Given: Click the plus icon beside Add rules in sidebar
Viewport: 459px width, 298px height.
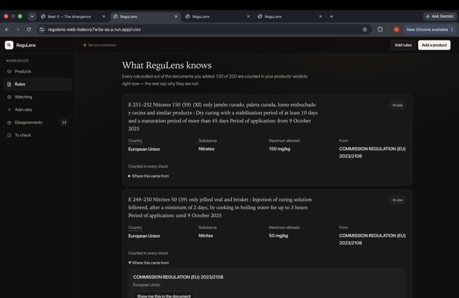Looking at the screenshot, I should pos(9,109).
